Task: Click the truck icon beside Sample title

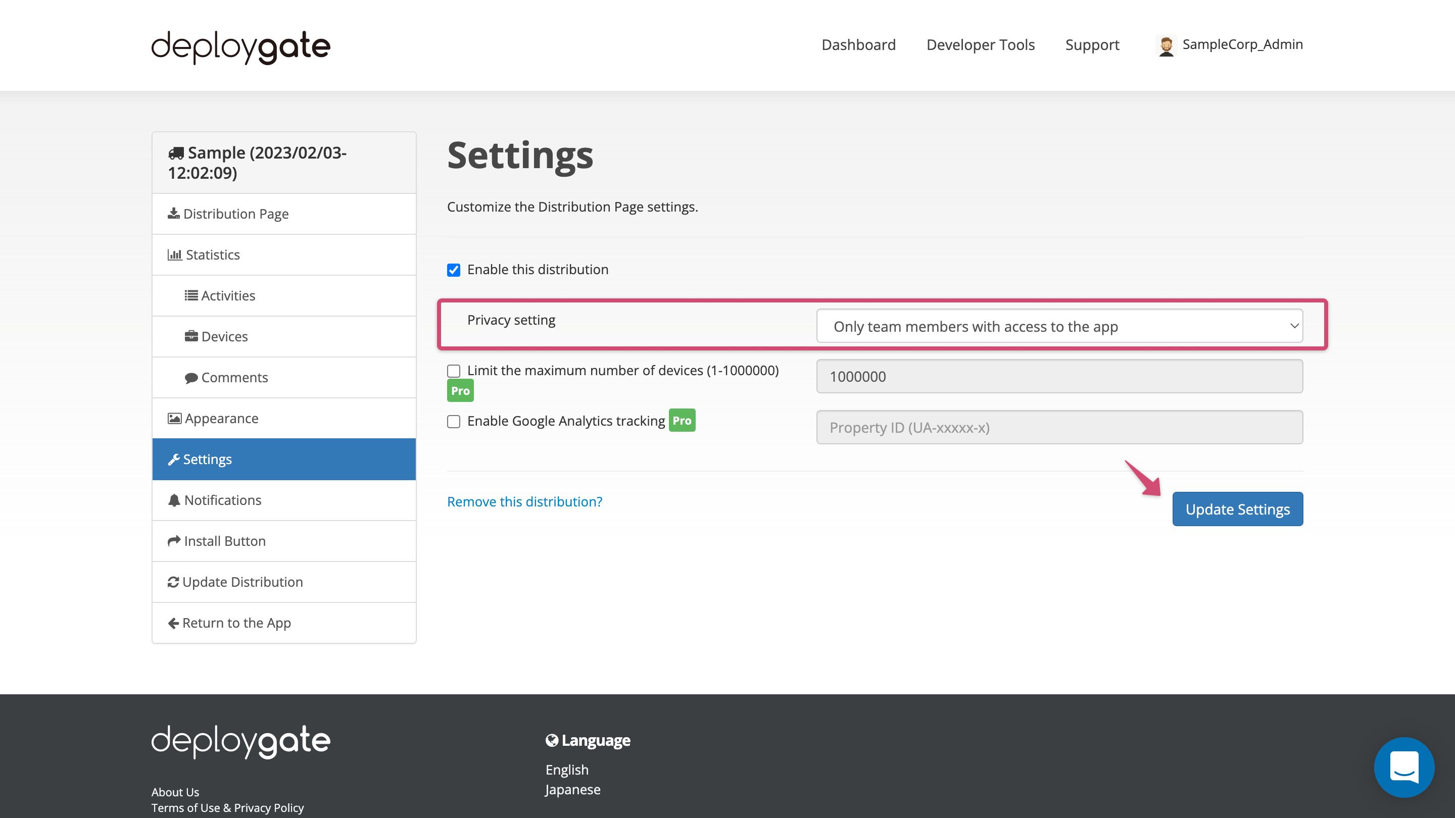Action: click(176, 153)
